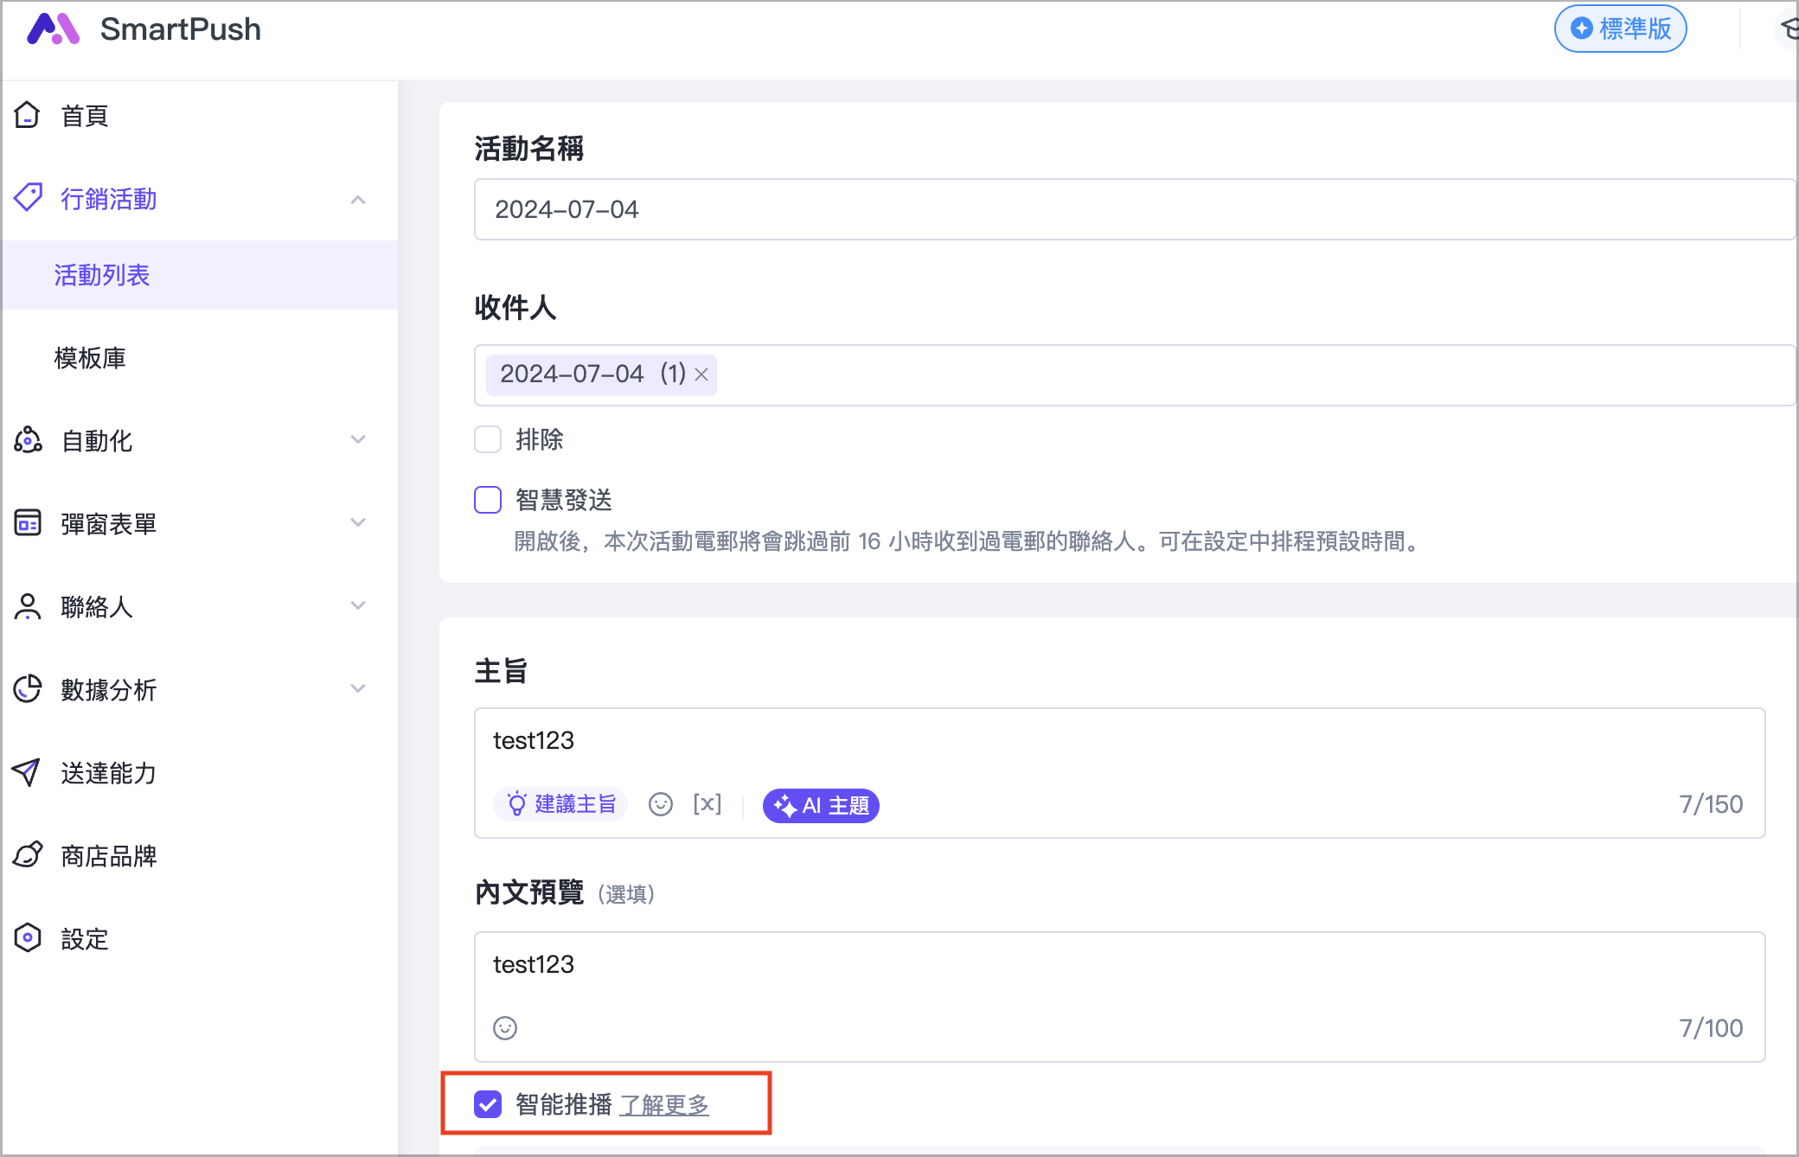
Task: Click the SmartPush logo icon
Action: tap(53, 29)
